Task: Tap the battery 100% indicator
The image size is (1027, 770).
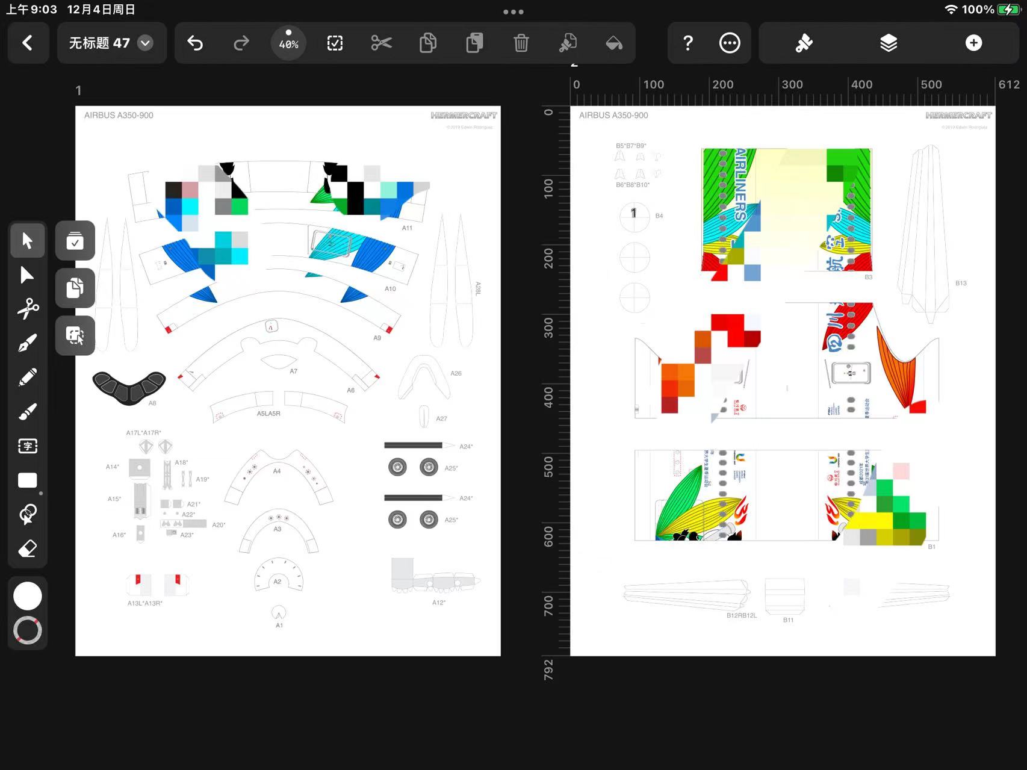Action: pyautogui.click(x=991, y=10)
